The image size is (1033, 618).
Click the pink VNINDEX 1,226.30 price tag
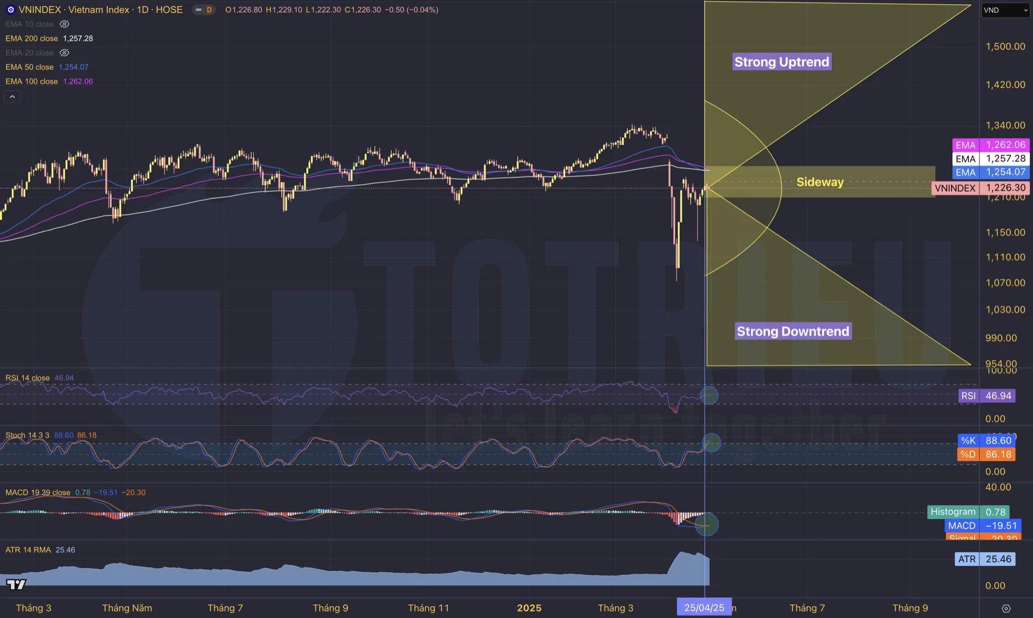(x=980, y=188)
